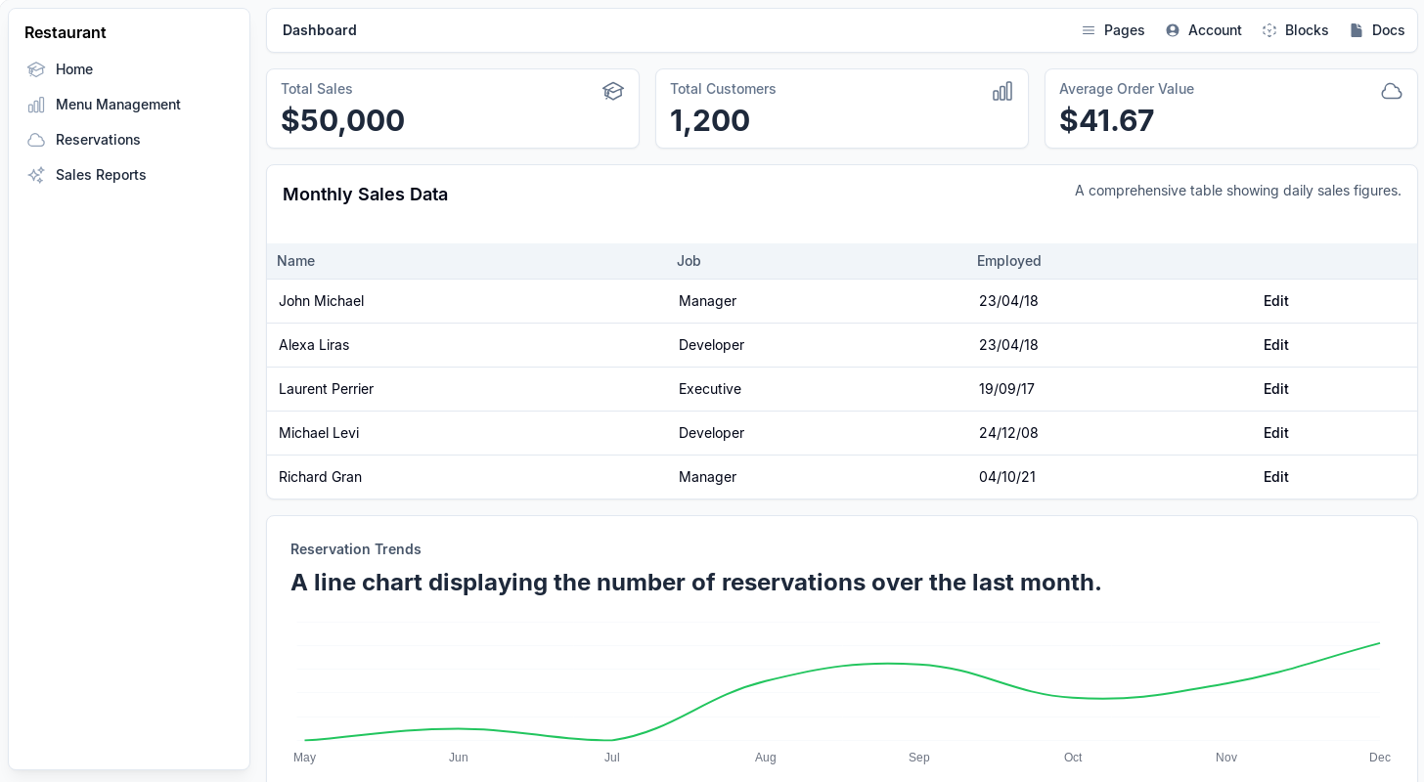This screenshot has height=782, width=1424.
Task: Click Edit for Michael Levi
Action: click(x=1275, y=433)
